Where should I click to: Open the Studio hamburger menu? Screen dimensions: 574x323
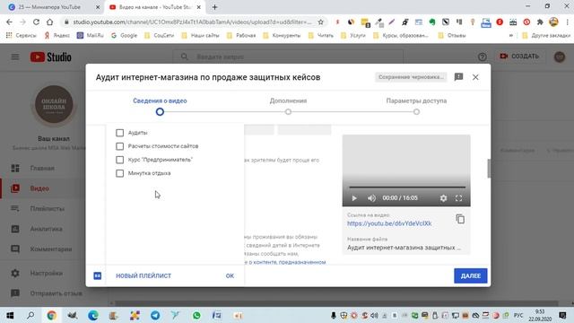[x=15, y=57]
